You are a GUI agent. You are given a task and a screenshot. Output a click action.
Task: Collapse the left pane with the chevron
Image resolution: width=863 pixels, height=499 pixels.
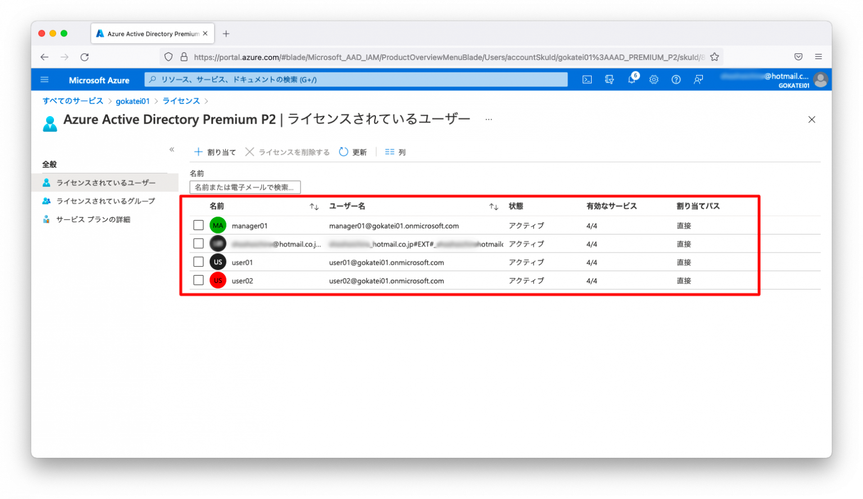point(172,149)
